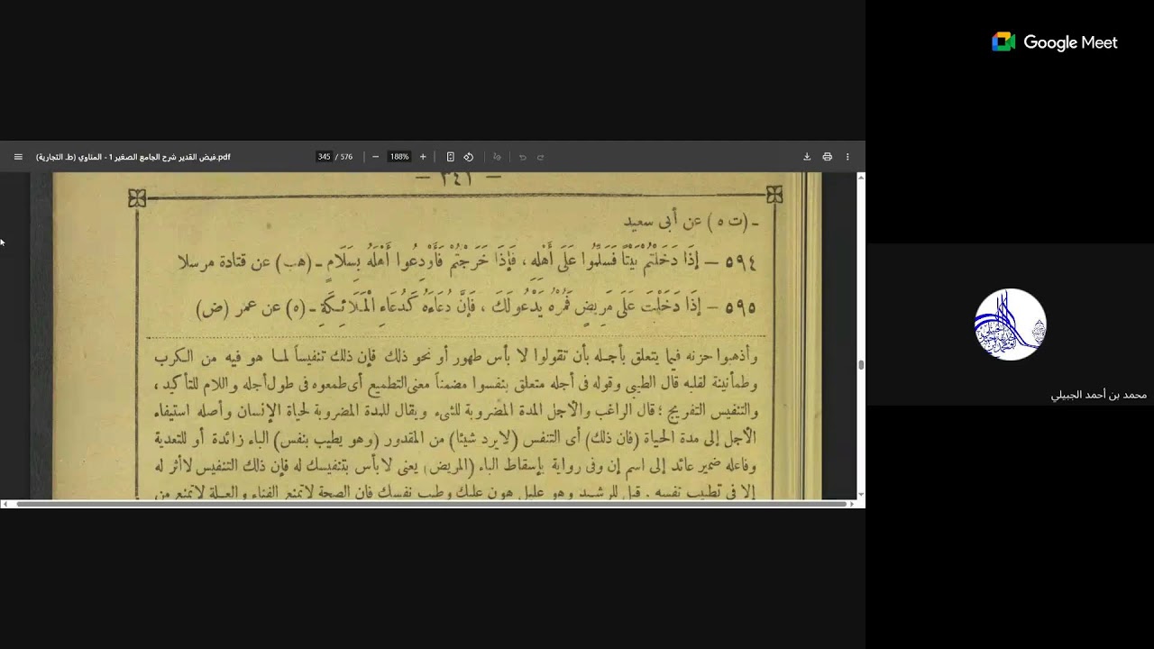The height and width of the screenshot is (649, 1154).
Task: Redo the annotation
Action: [541, 157]
